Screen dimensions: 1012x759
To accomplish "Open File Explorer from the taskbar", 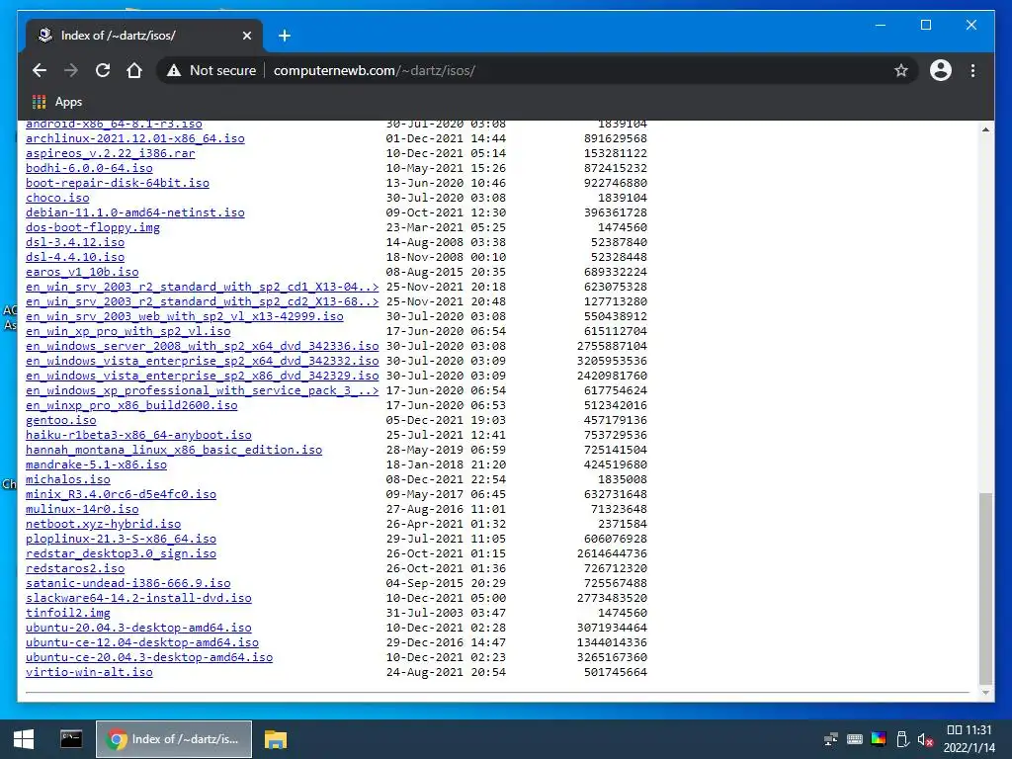I will click(275, 739).
